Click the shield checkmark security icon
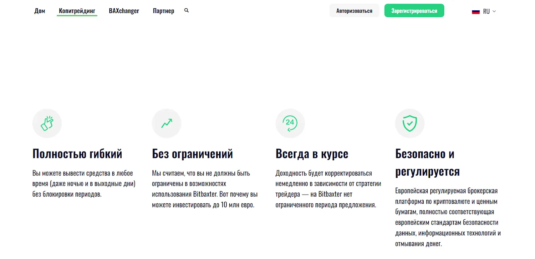The height and width of the screenshot is (259, 535). [410, 123]
